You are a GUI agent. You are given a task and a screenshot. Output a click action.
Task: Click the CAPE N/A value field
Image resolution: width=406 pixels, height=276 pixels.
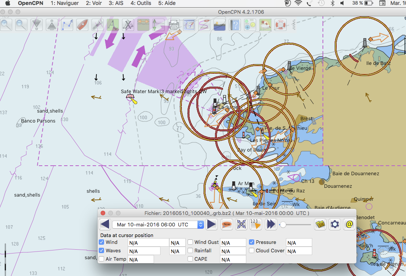[x=233, y=260]
